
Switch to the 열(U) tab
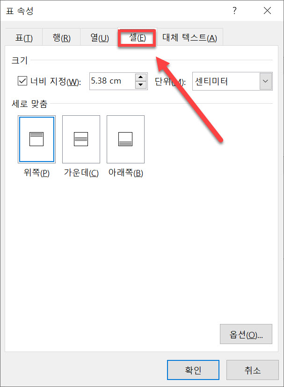pos(100,38)
